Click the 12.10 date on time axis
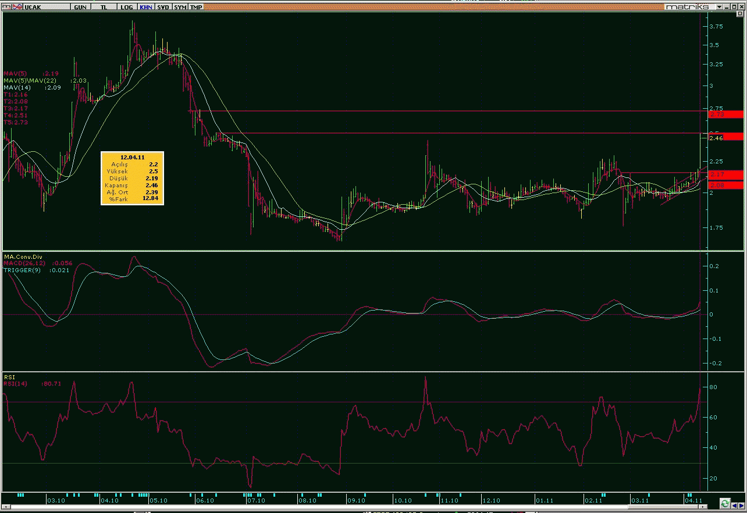This screenshot has height=513, width=747. (492, 500)
